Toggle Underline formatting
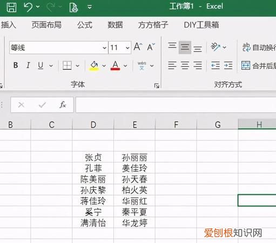276x243 pixels. coord(41,65)
